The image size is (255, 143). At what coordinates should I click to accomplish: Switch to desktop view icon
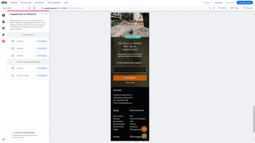(29, 8)
